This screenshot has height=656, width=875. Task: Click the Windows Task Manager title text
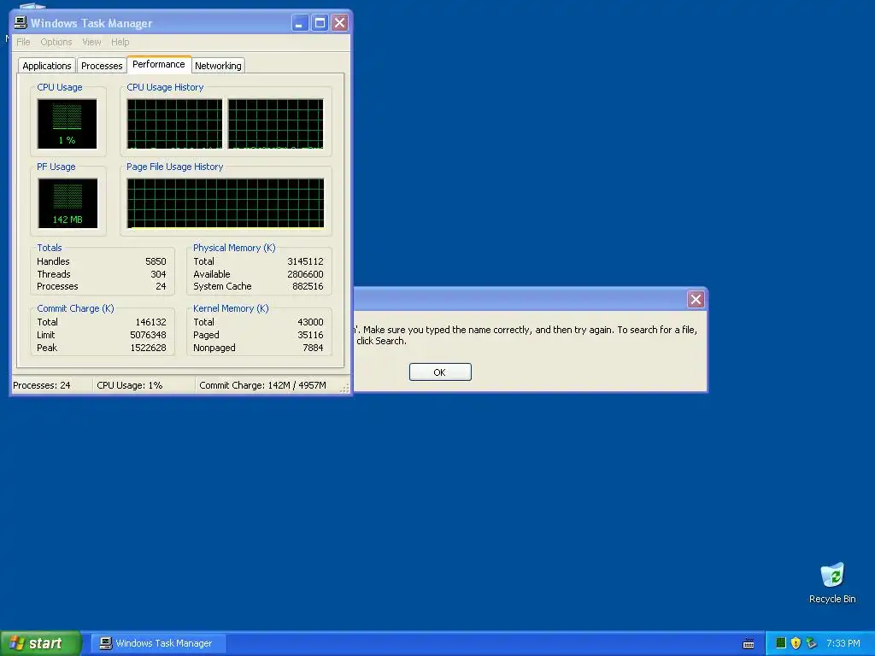coord(91,23)
